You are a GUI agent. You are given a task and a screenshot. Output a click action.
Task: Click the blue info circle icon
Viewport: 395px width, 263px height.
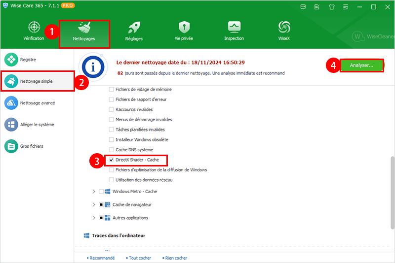[x=93, y=67]
